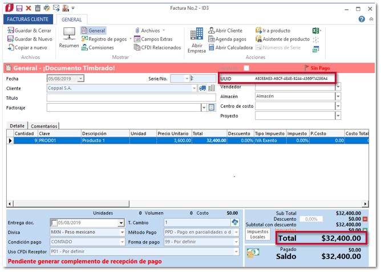This screenshot has width=381, height=272.
Task: Click the Abrir Empresa icon
Action: (x=197, y=38)
